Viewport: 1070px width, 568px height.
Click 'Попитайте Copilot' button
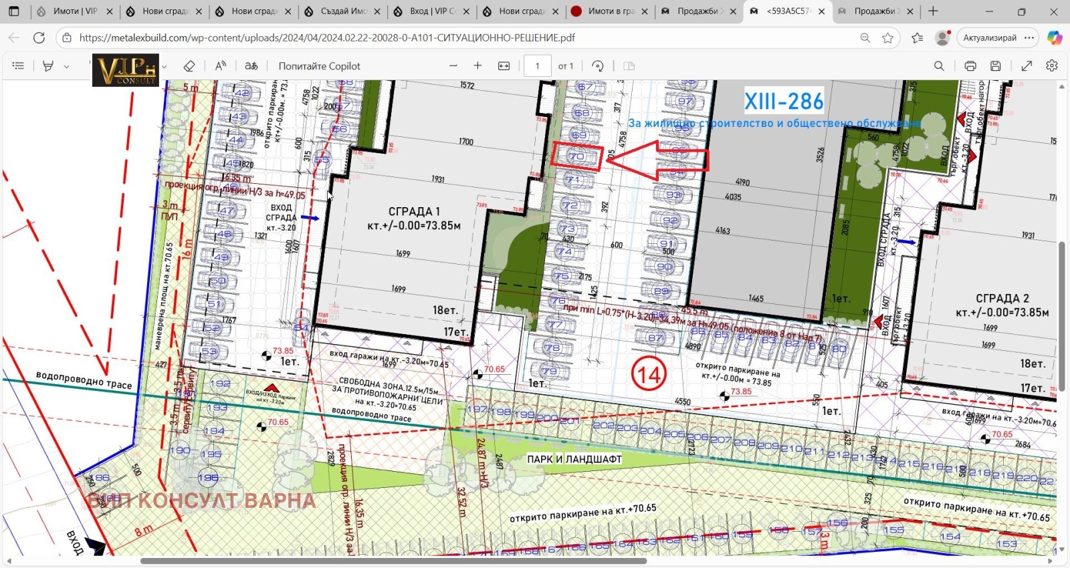tap(319, 65)
